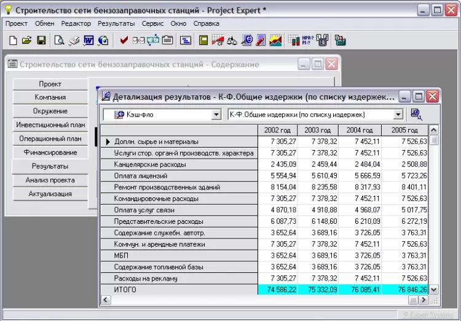Open the Результаты menu in the menu bar
461x321 pixels.
[x=116, y=23]
